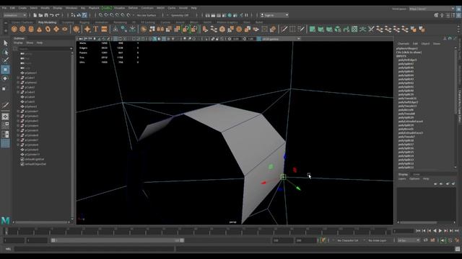Open the menu set dropdown
Image resolution: width=462 pixels, height=259 pixels.
coord(14,15)
